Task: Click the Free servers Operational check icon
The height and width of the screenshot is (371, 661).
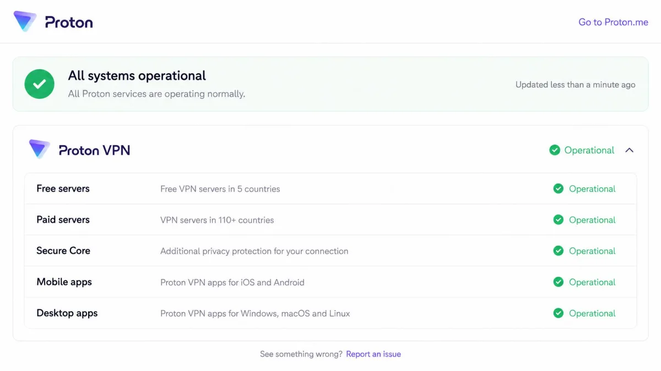Action: click(559, 189)
